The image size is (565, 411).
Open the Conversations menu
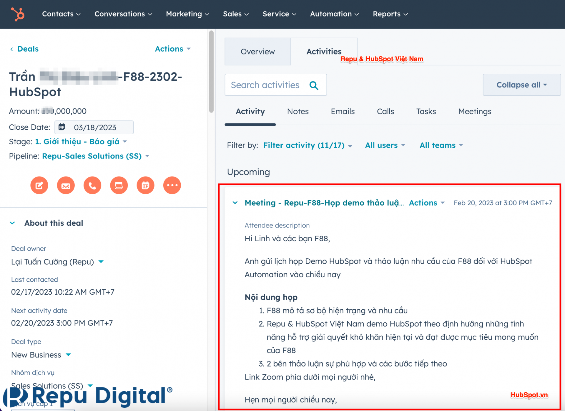click(123, 14)
